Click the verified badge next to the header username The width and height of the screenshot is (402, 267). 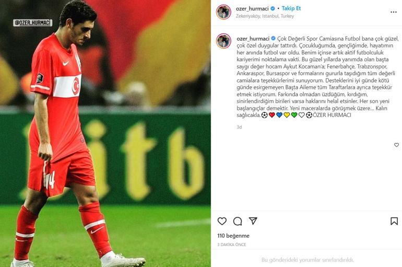(273, 8)
